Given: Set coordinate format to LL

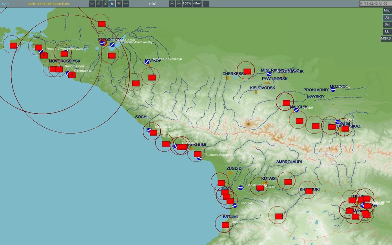Looking at the screenshot, I should pos(387,31).
